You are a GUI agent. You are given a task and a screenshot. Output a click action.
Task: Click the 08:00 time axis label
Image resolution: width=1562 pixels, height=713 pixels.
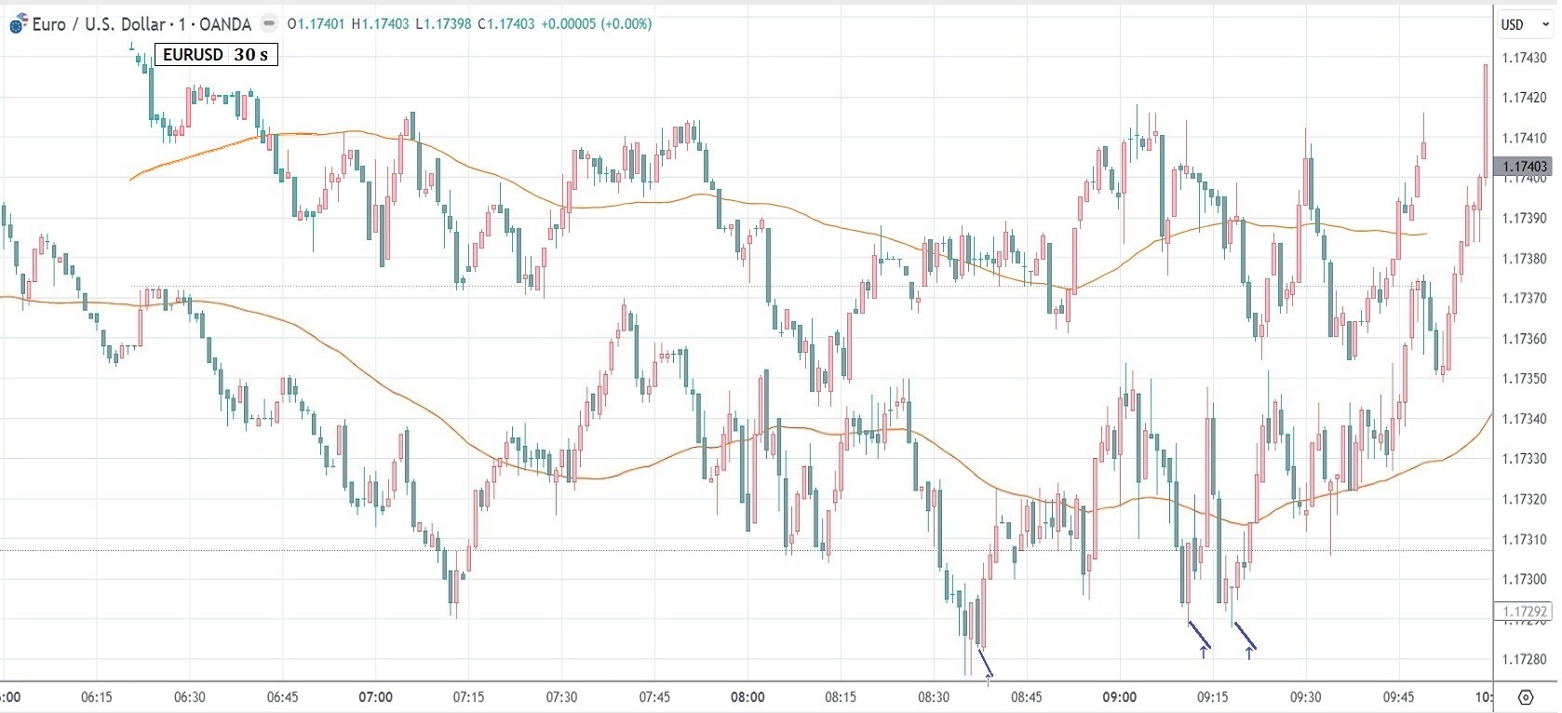747,697
